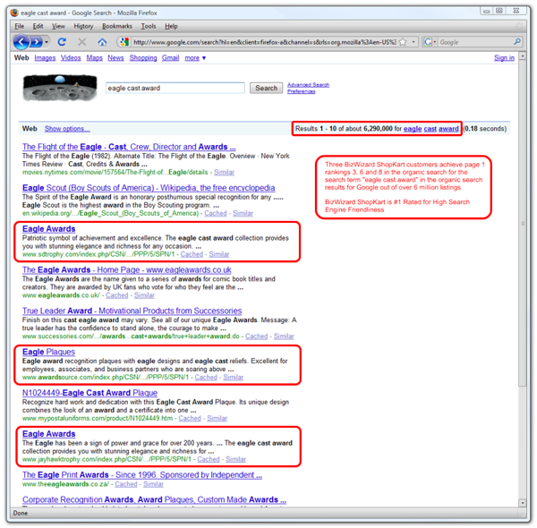Reload the current page
This screenshot has width=537, height=528.
coord(62,42)
